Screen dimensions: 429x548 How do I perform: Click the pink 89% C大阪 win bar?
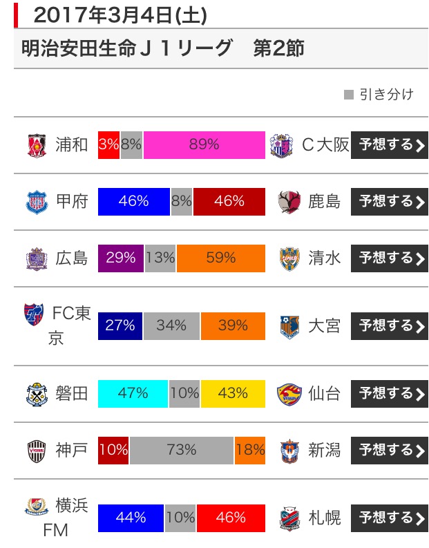pyautogui.click(x=204, y=145)
